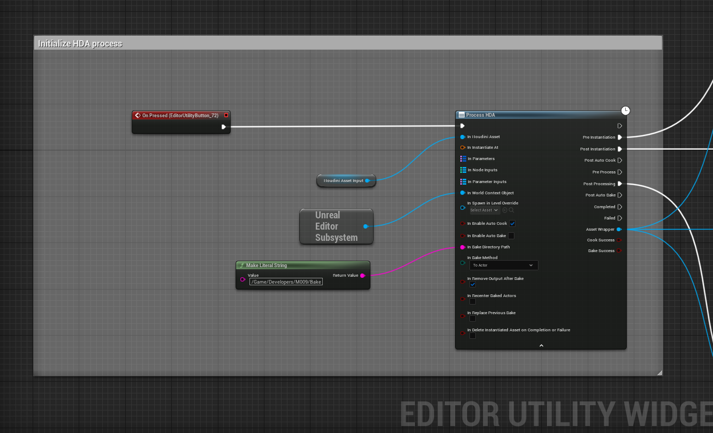
Task: Click the red delegate pin on On Pressed node
Action: [226, 115]
